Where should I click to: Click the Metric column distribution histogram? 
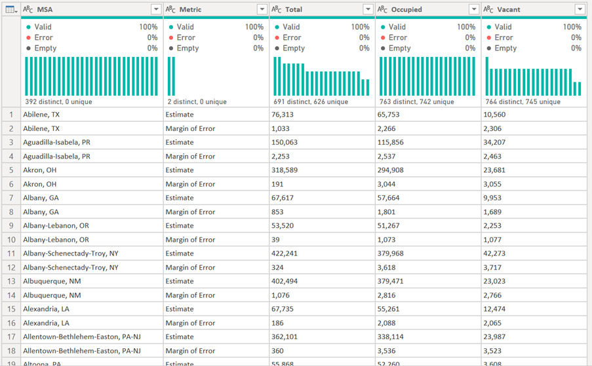tap(172, 76)
